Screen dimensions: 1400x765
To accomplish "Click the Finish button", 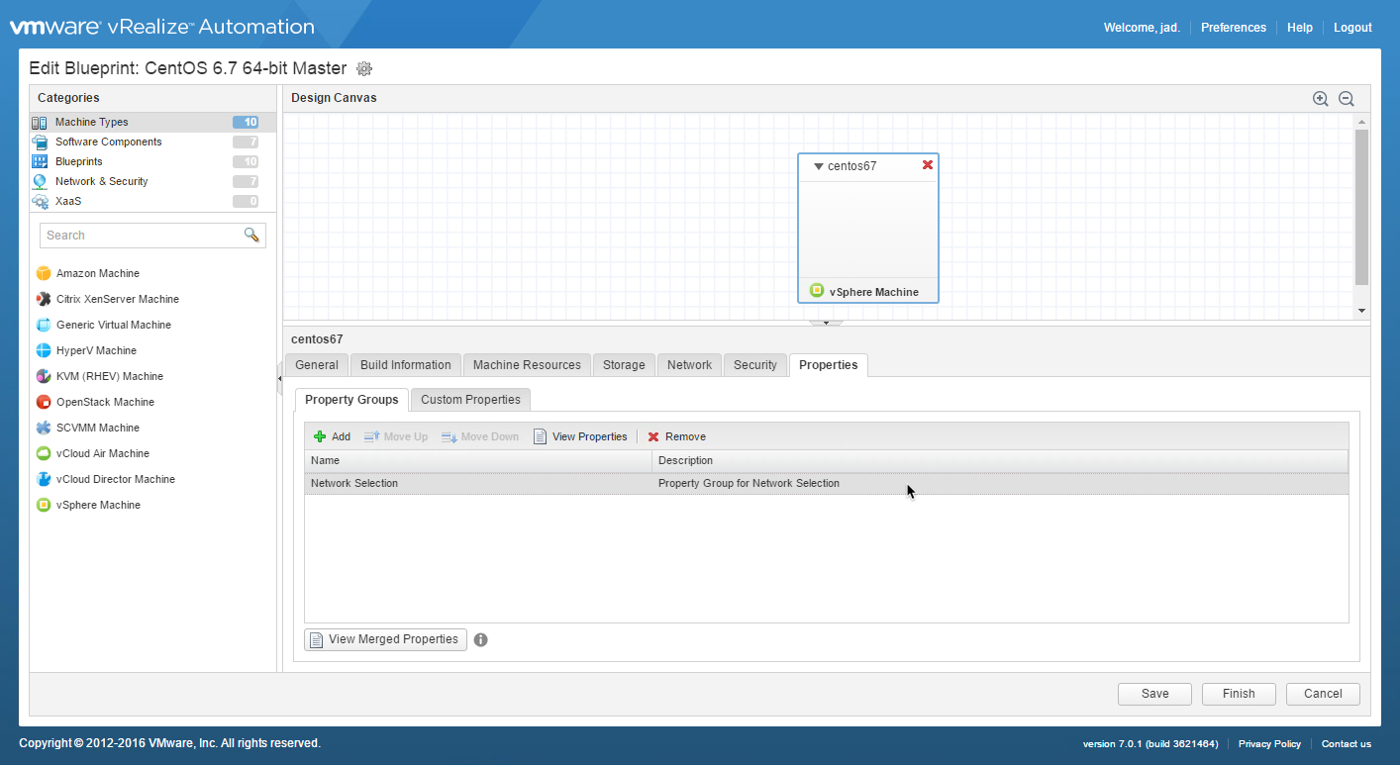I will 1239,694.
